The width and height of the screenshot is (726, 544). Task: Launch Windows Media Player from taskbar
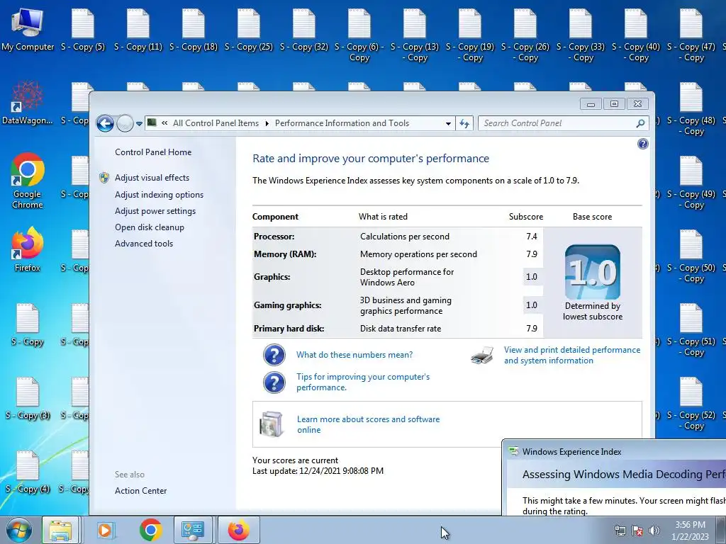point(106,530)
